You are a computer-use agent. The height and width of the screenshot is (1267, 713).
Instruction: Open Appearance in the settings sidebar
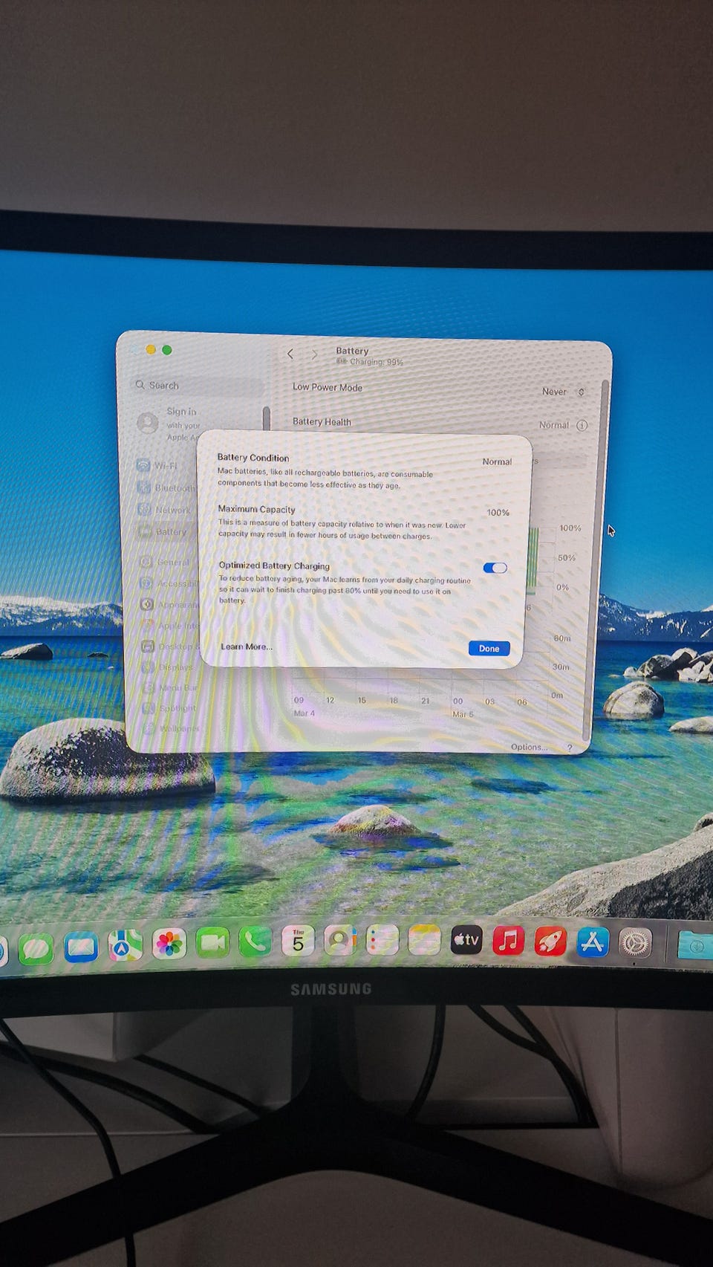[169, 605]
